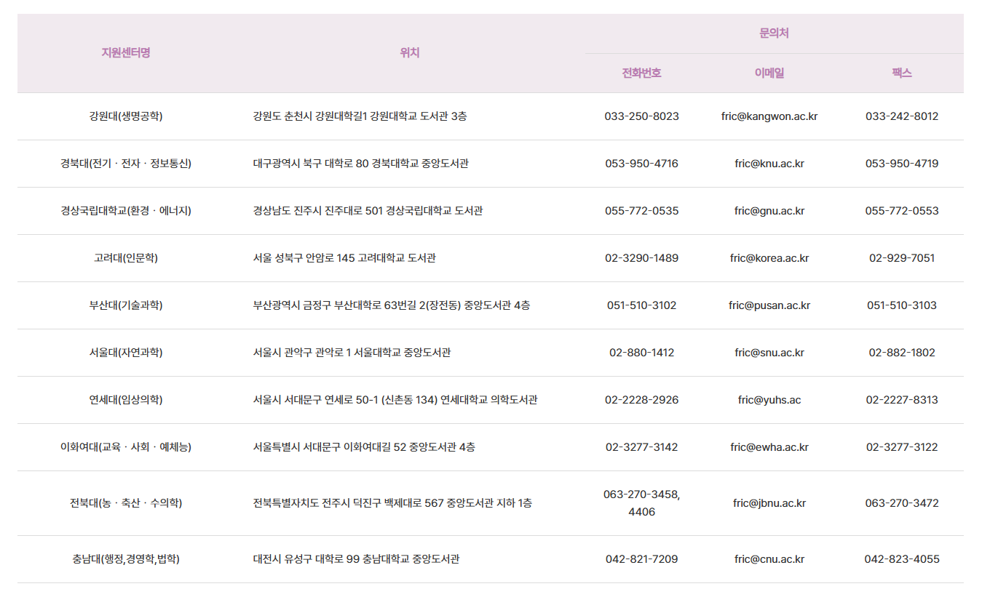Select the 전화번호 sub-header

(x=641, y=73)
